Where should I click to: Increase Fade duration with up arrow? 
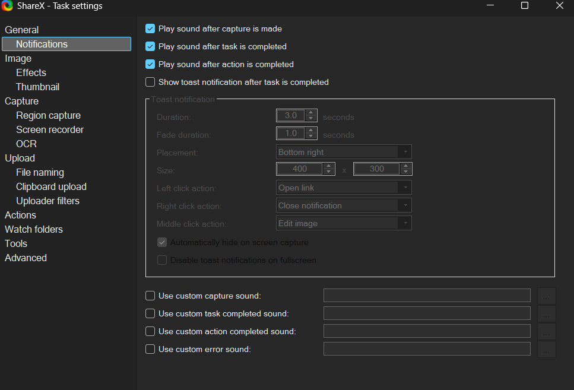coord(311,131)
